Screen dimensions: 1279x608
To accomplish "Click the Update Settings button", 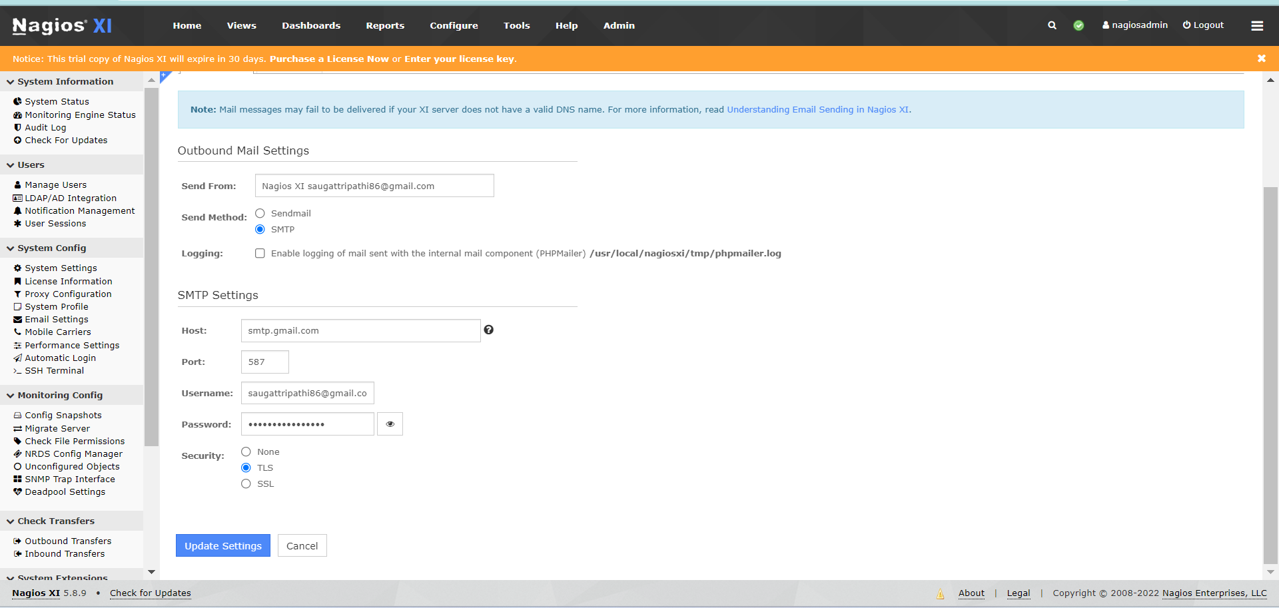I will pos(223,545).
